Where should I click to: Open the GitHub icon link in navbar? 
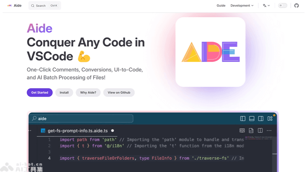coord(296,6)
